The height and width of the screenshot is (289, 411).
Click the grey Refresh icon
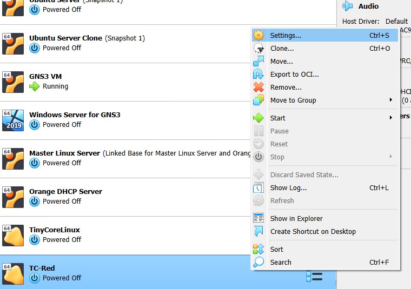258,200
